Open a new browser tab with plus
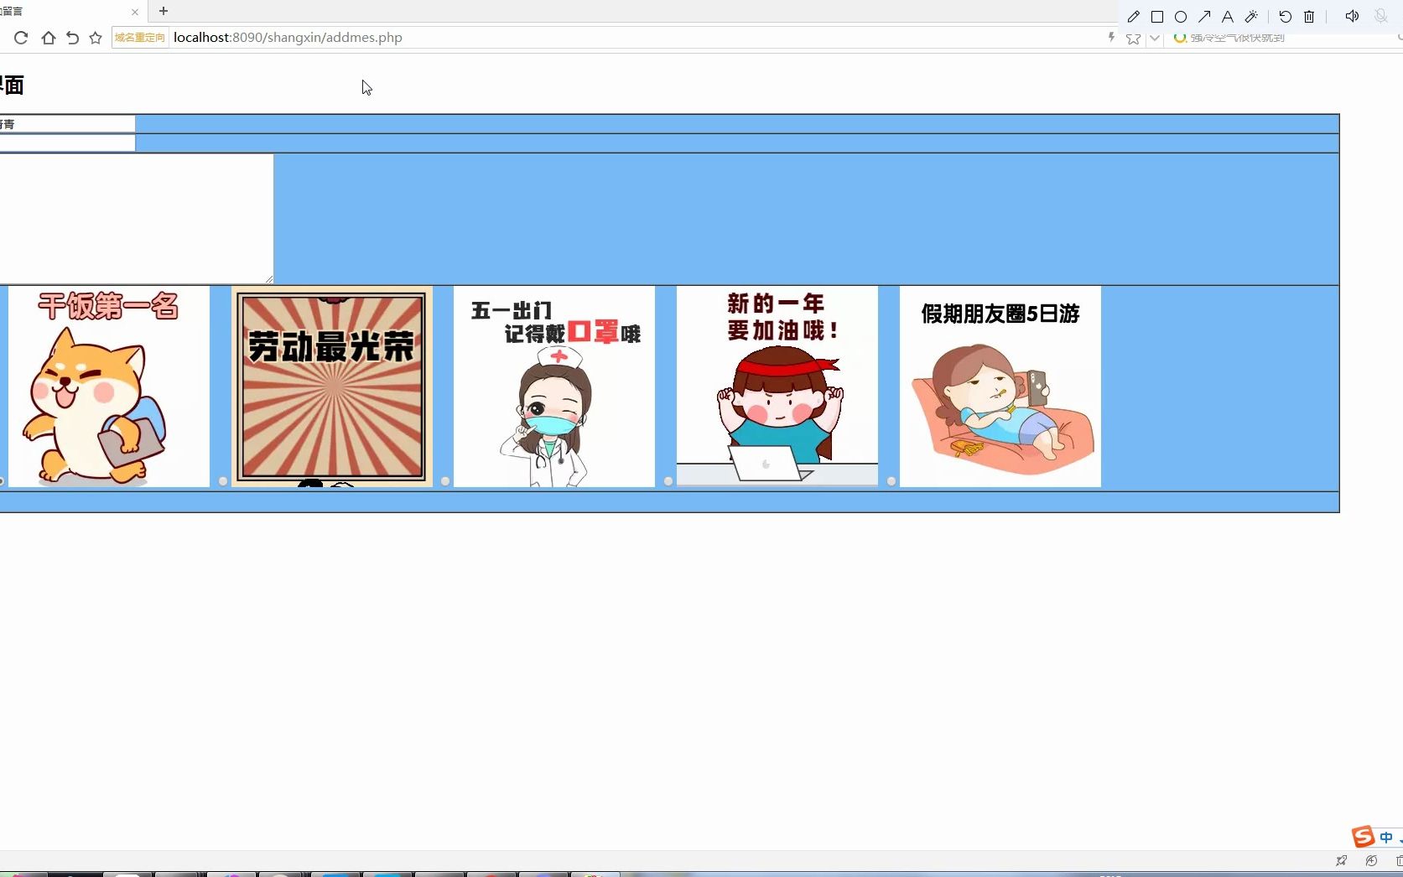 point(163,12)
